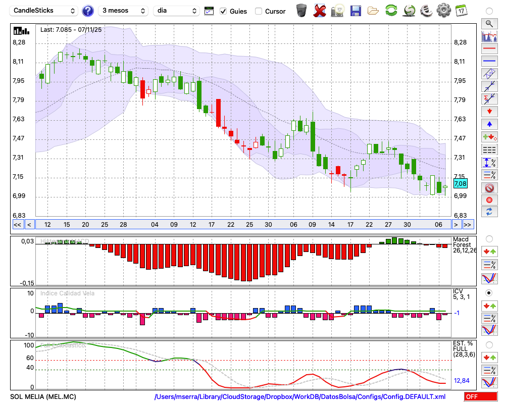Click the trash can delete icon
Screen dimensions: 505x404
[x=301, y=11]
